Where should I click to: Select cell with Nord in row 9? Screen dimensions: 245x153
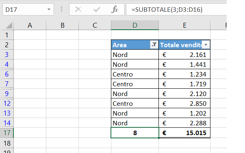point(135,94)
